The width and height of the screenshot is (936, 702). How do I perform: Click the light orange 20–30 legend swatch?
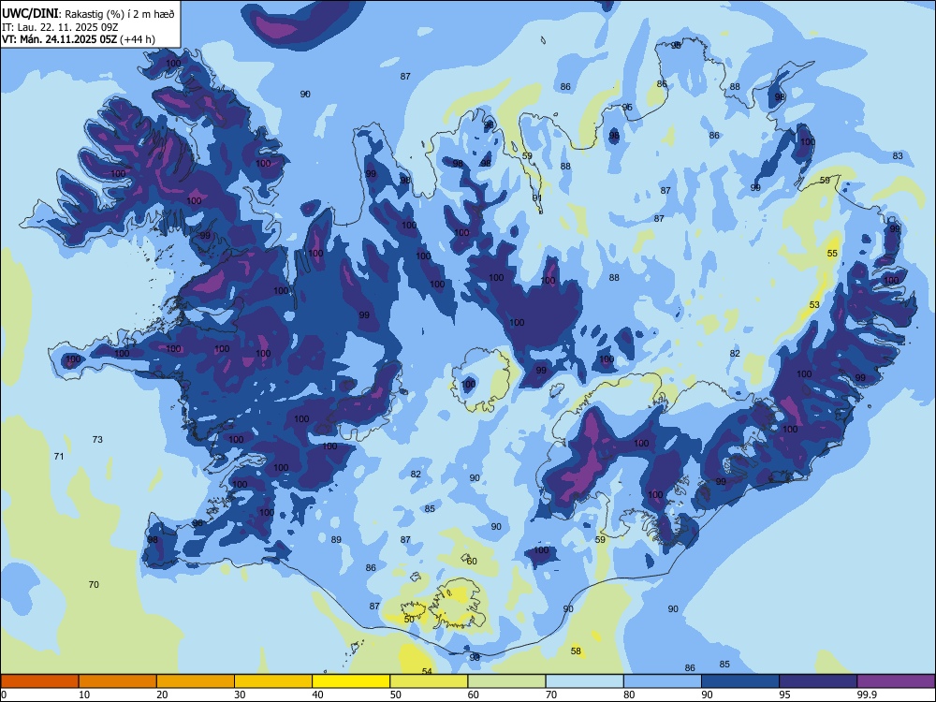click(196, 681)
